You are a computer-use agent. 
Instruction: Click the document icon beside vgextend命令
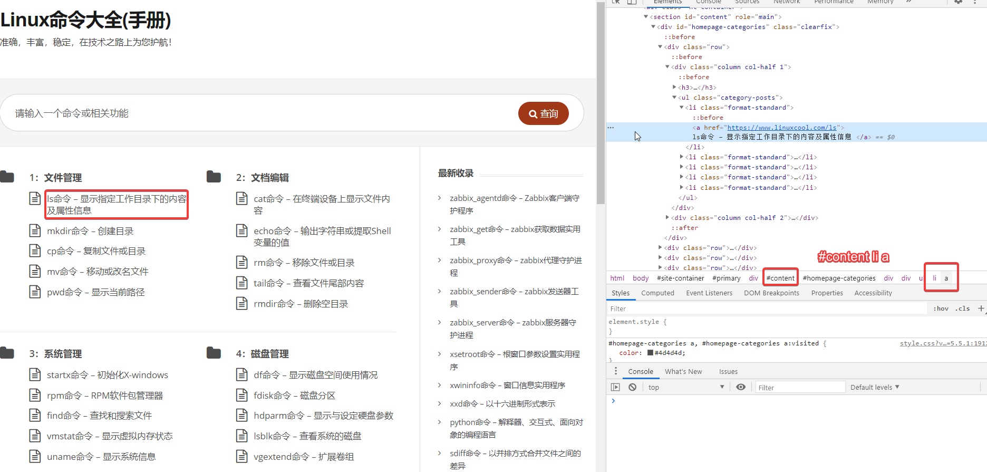coord(241,456)
